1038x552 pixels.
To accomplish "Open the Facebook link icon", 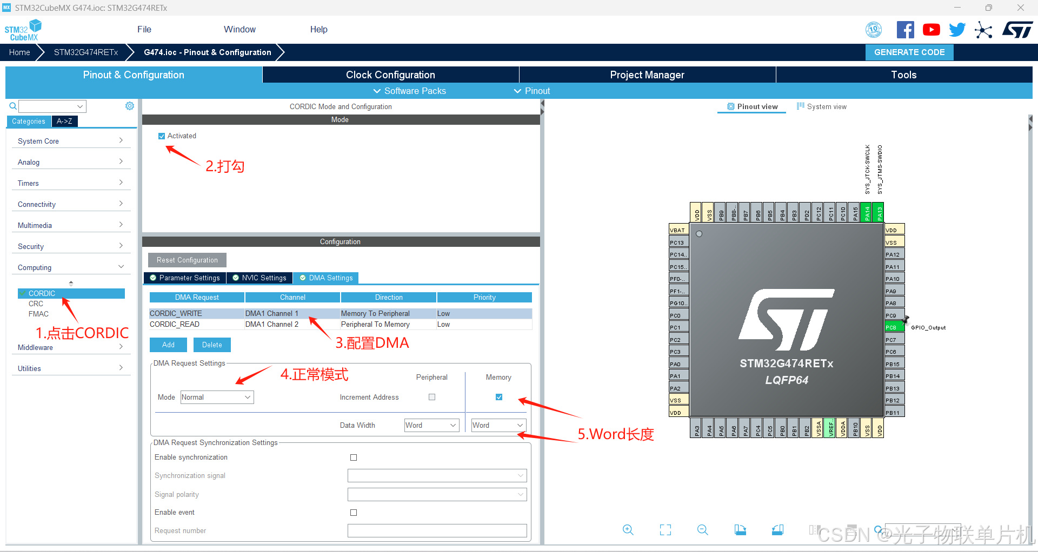I will point(906,30).
